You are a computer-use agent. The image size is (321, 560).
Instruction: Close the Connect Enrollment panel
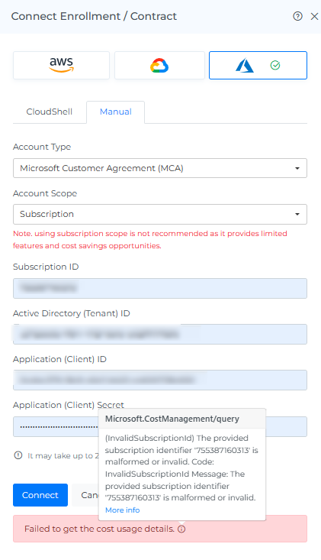[314, 17]
